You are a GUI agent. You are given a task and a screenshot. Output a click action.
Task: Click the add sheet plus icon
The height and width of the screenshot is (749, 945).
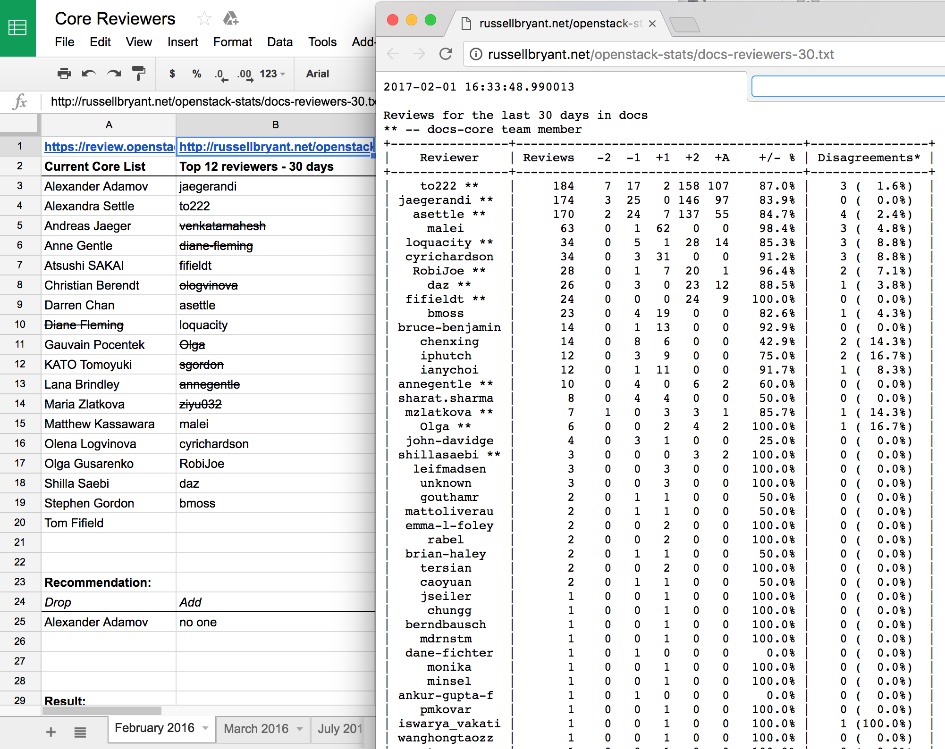[51, 732]
